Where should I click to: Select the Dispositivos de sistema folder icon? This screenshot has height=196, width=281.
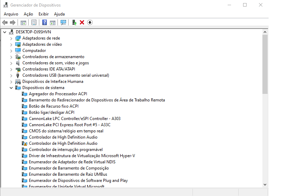pos(18,88)
